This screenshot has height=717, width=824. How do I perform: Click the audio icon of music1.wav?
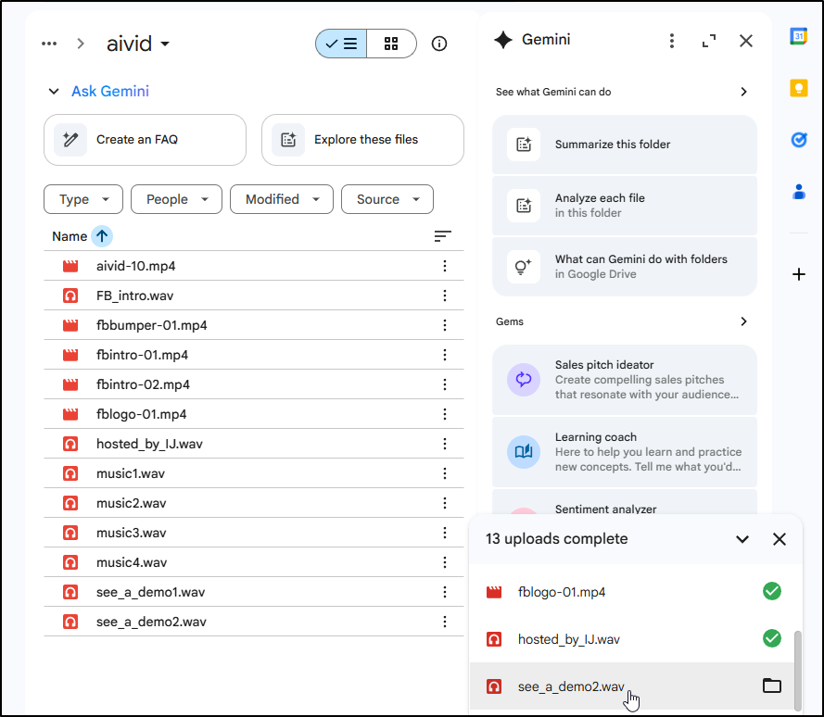(x=70, y=473)
